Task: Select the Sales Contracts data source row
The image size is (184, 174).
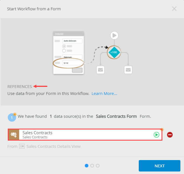Action: coord(85,135)
